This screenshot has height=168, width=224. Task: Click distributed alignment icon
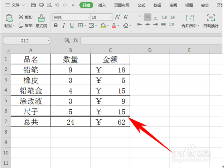pyautogui.click(x=171, y=25)
